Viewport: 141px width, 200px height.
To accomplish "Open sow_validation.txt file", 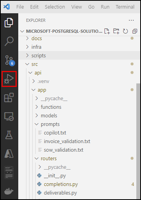I will click(77, 150).
